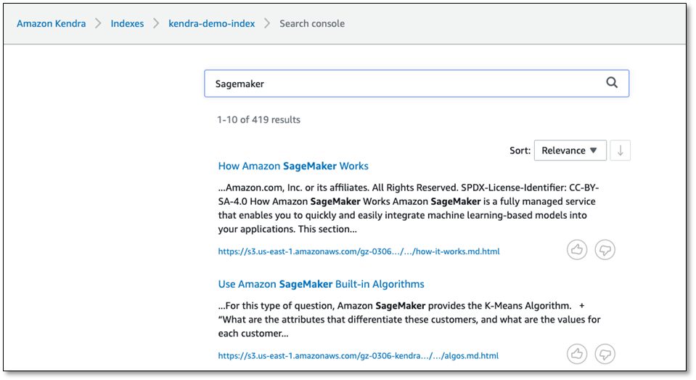Open the Relevance sort dropdown
The image size is (696, 380).
(570, 150)
